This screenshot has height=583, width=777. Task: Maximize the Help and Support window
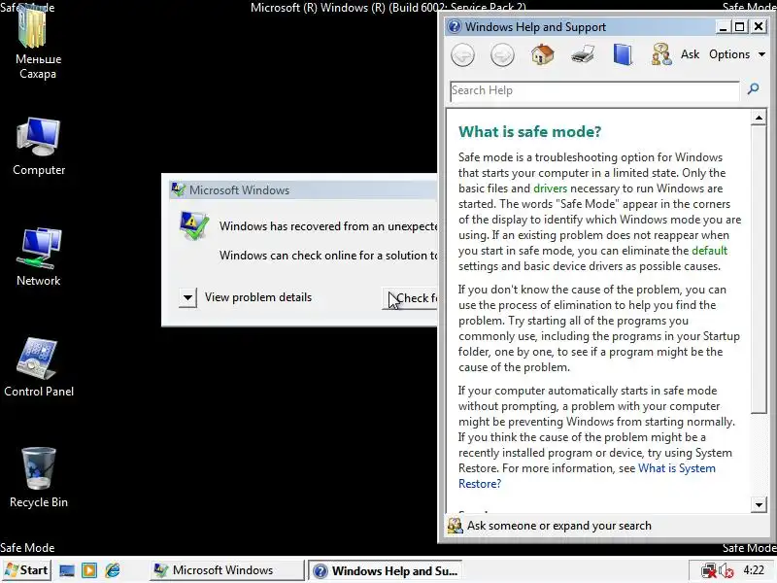click(740, 27)
